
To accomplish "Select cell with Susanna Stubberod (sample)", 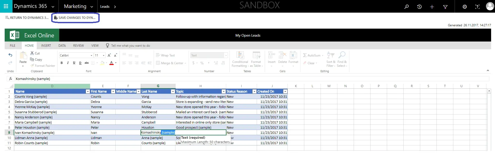I will (52, 112).
